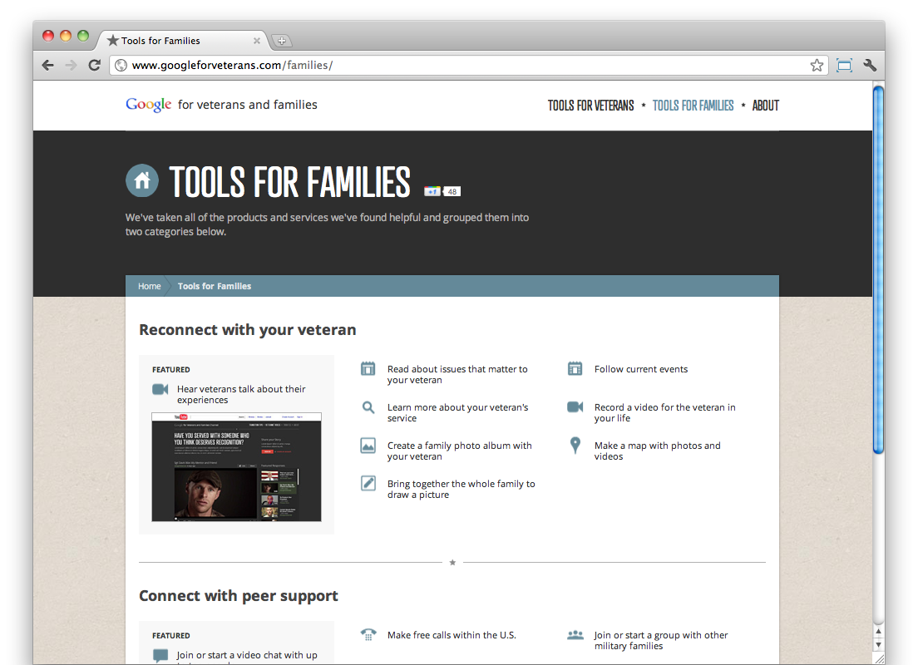Click the green zoom window button
Viewport: 918px width, 665px height.
pos(83,36)
